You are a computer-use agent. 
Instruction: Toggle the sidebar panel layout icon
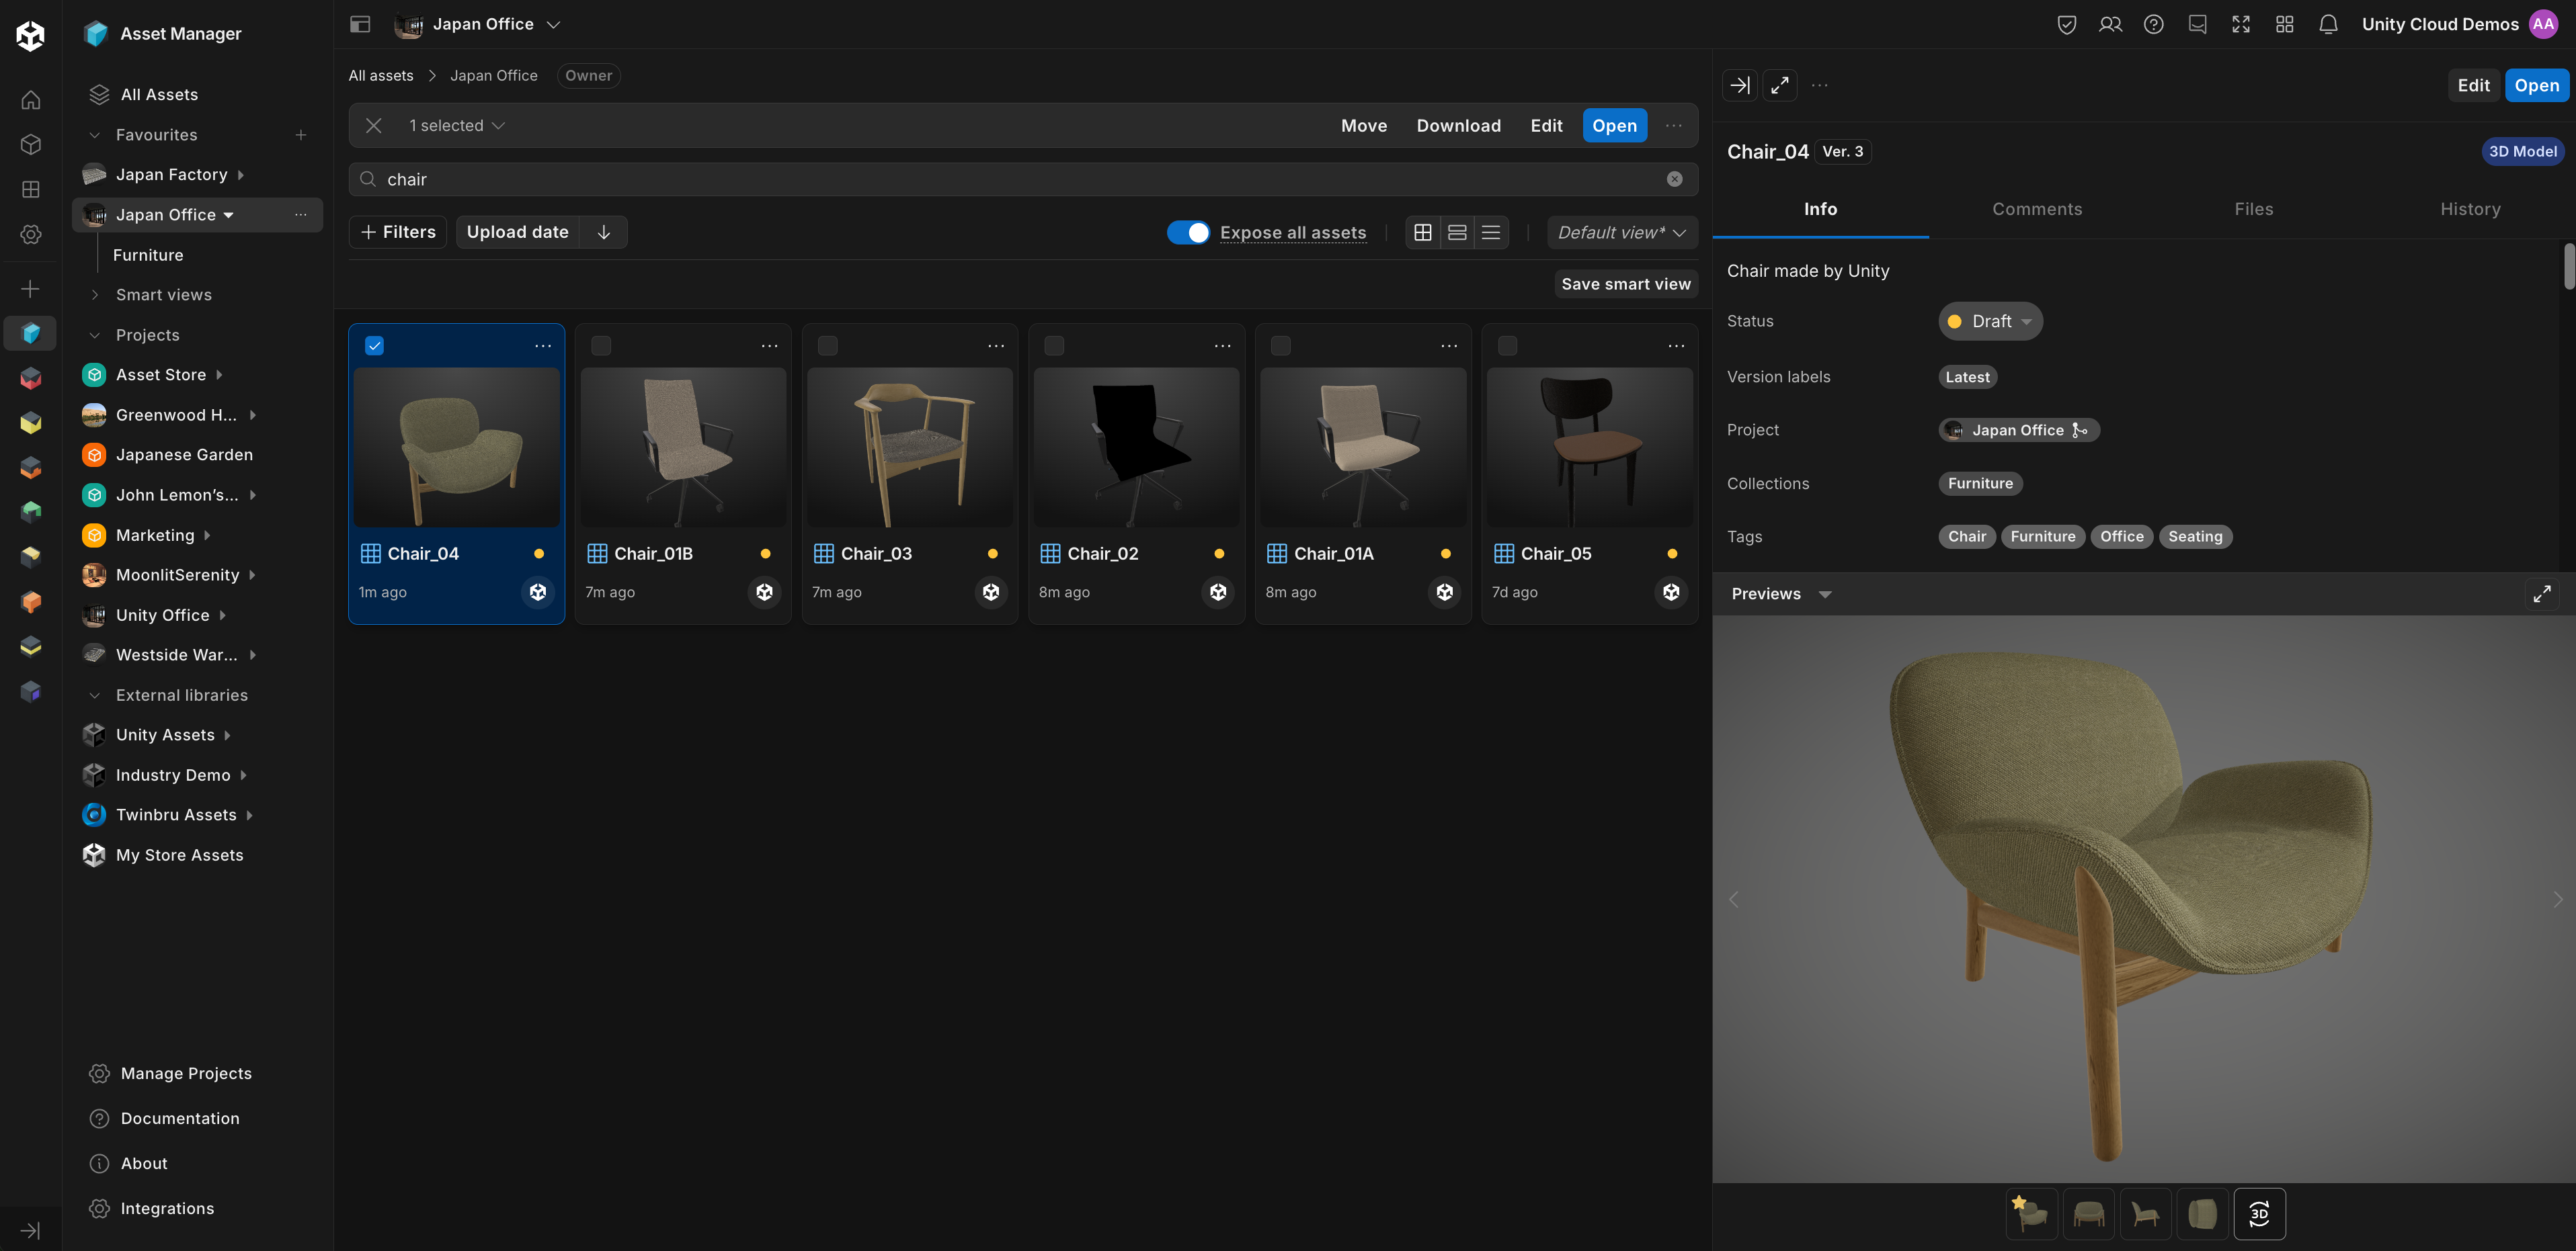click(x=360, y=24)
